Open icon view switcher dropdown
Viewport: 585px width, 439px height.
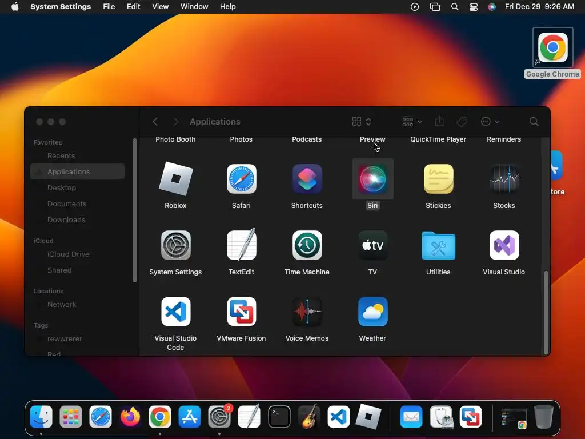[x=362, y=122]
